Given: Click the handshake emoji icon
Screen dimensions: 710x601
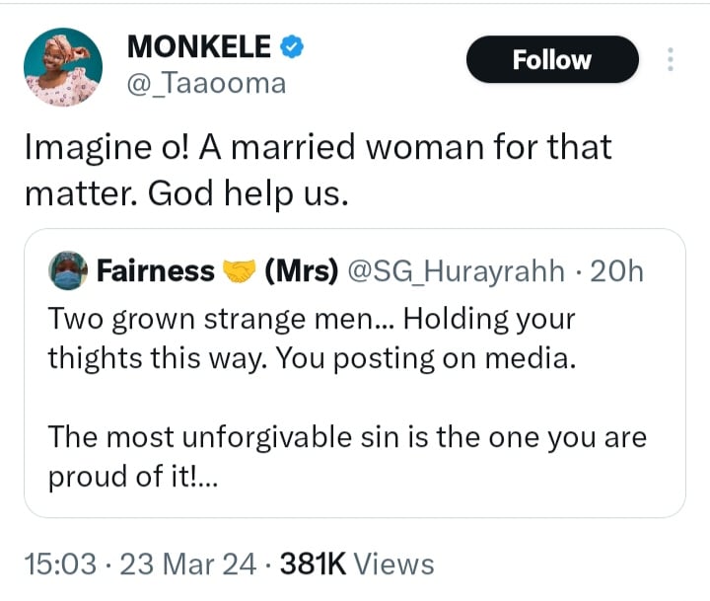Looking at the screenshot, I should pyautogui.click(x=238, y=269).
